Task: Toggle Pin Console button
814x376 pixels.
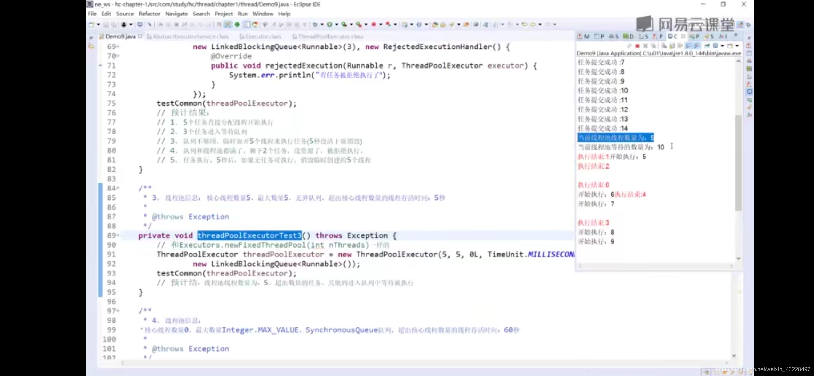Action: tap(707, 46)
